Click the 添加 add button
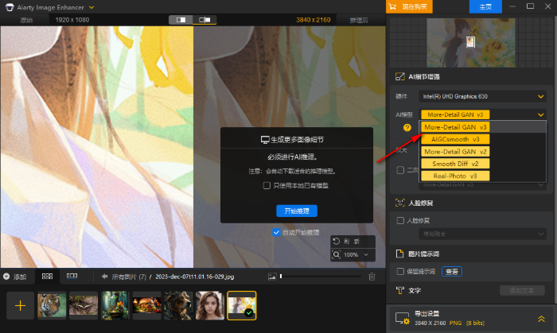557x333 pixels. [14, 277]
